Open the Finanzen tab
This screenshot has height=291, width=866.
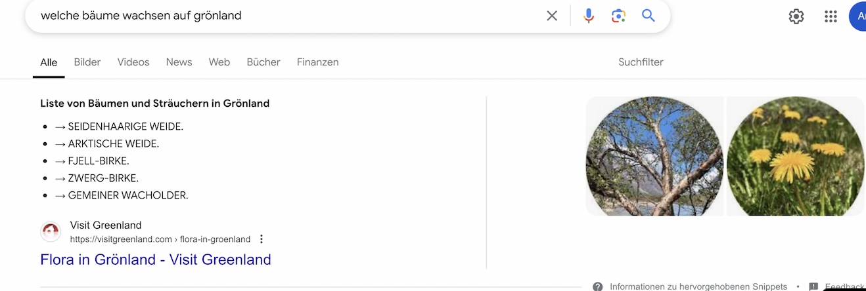(x=317, y=62)
